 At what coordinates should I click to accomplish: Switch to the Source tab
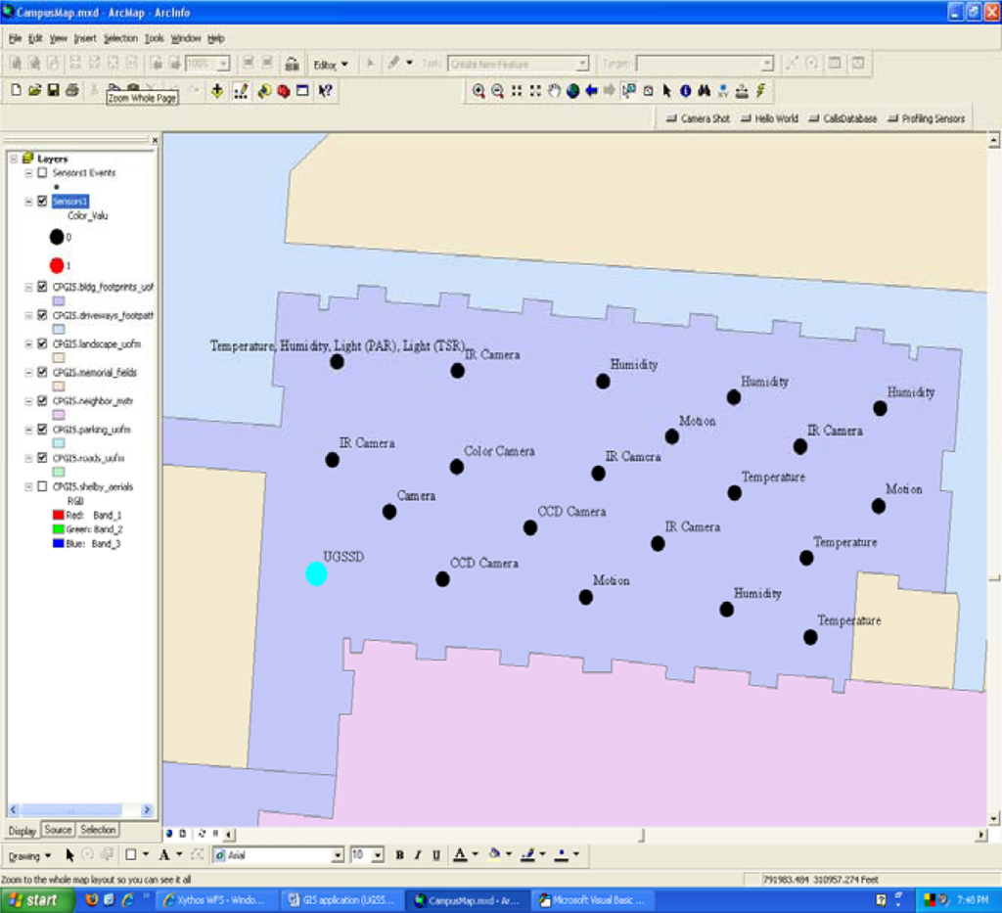pyautogui.click(x=58, y=830)
